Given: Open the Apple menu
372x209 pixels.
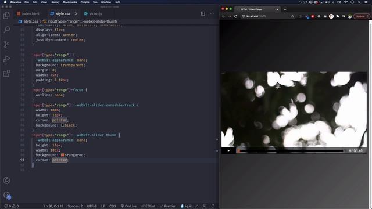Looking at the screenshot, I should tap(5, 2).
